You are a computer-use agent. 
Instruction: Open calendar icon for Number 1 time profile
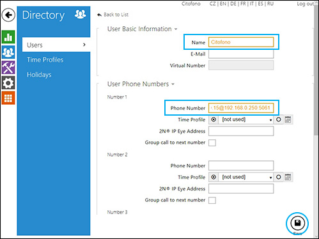(x=288, y=119)
